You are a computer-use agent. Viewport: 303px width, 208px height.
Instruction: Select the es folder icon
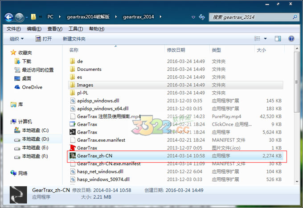[73, 77]
